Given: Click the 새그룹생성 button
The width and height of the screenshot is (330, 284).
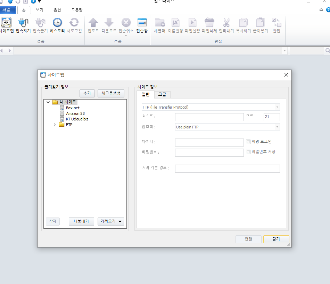Looking at the screenshot, I should (x=111, y=93).
